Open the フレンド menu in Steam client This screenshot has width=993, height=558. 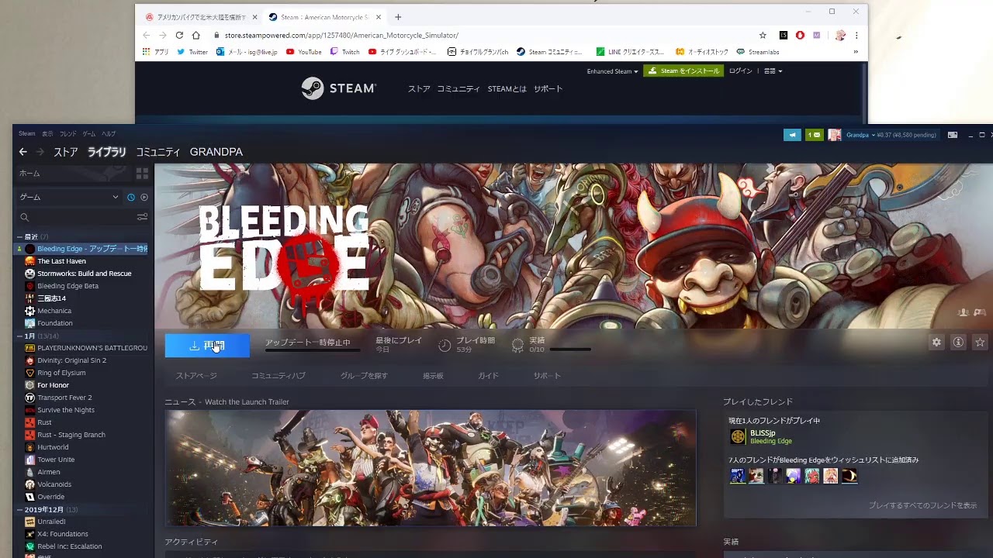[x=67, y=134]
